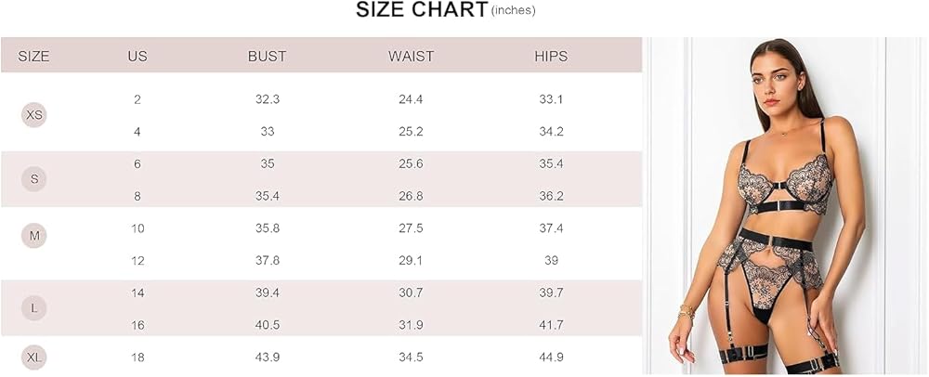This screenshot has height=377, width=929.
Task: Click the US size 2 cell
Action: click(137, 99)
